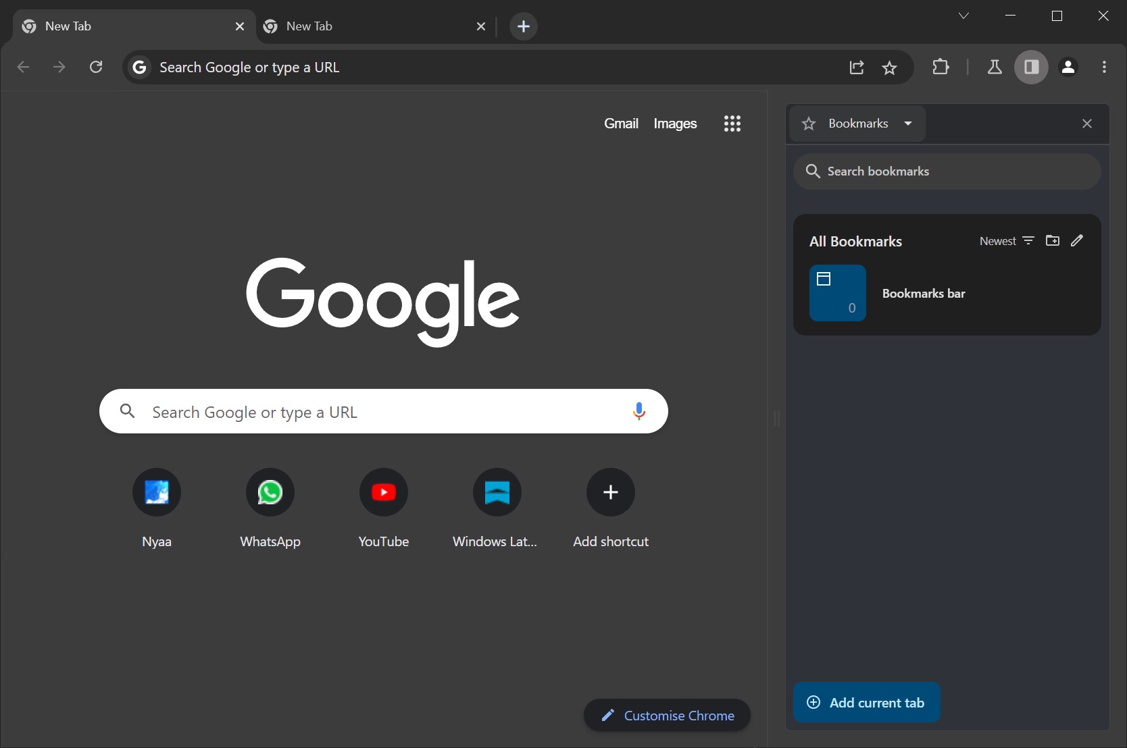Screen dimensions: 1127x748
Task: Close the first New Tab
Action: (x=240, y=26)
